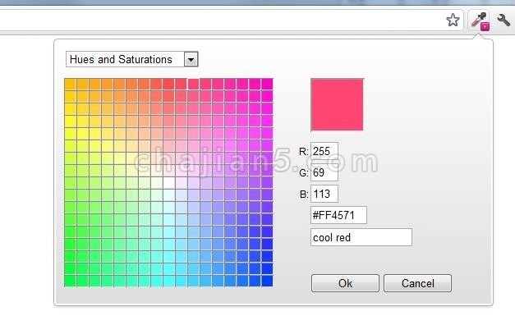Pick the magenta swatch at grid's top-right corner
The width and height of the screenshot is (515, 325).
point(267,85)
